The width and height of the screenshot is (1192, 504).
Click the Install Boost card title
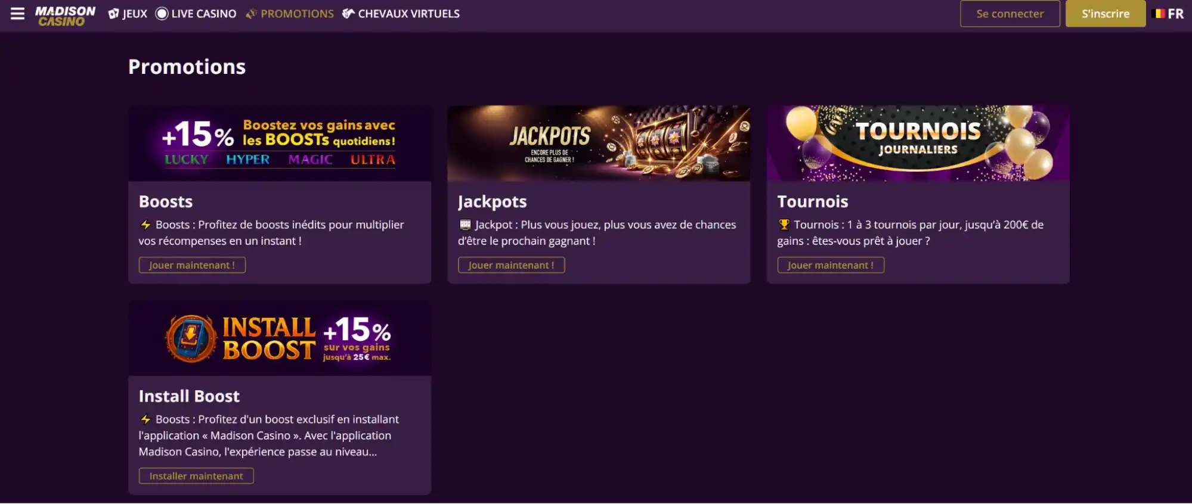coord(189,396)
